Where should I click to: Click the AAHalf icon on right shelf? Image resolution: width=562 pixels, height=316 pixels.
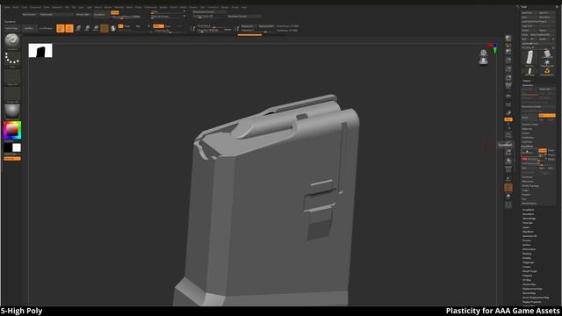(x=508, y=77)
